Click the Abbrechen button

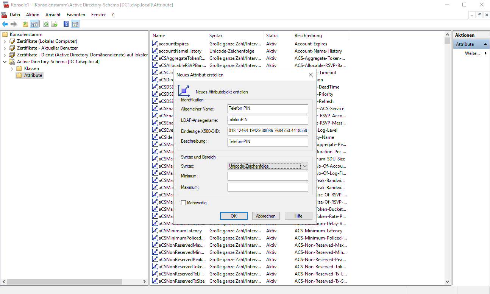tap(265, 216)
